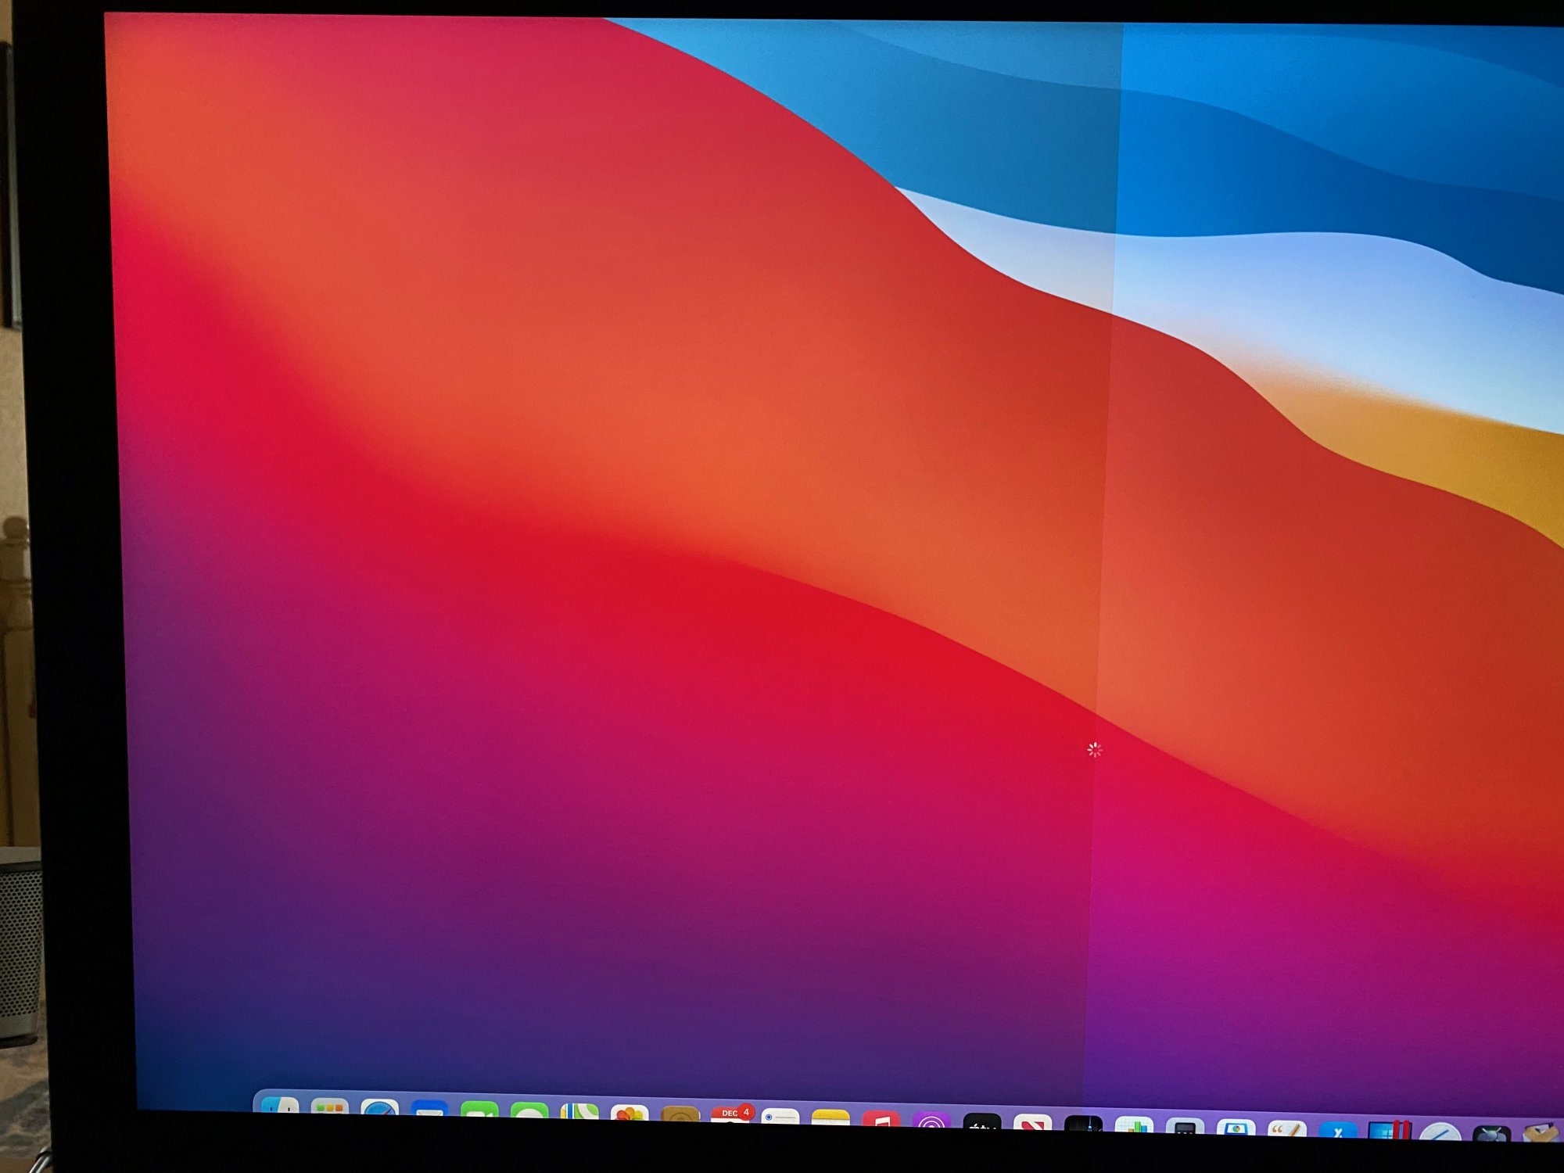The width and height of the screenshot is (1564, 1173).
Task: Open Finder from the dock
Action: (280, 1105)
